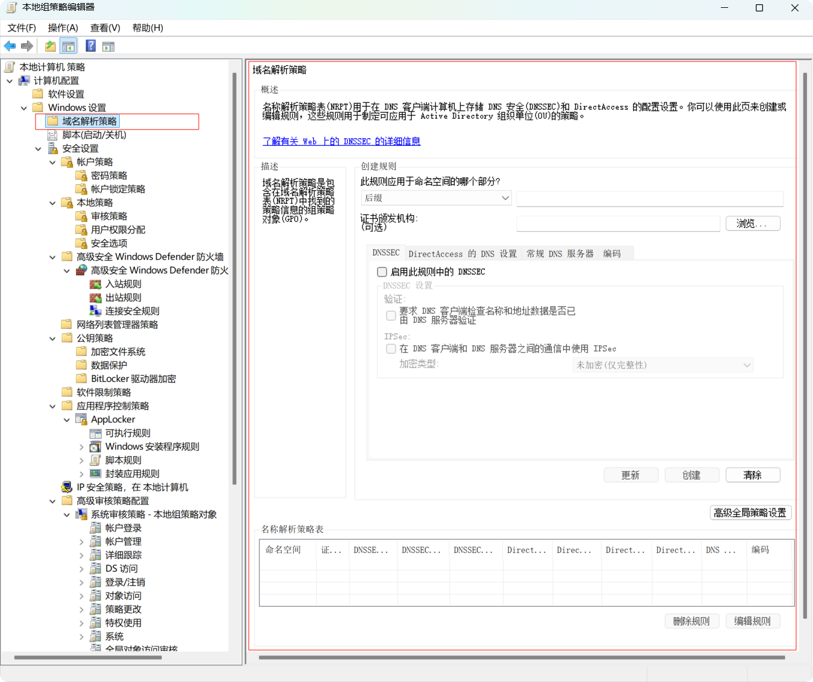Select the 软件设置 folder icon
The height and width of the screenshot is (682, 813).
[x=38, y=94]
